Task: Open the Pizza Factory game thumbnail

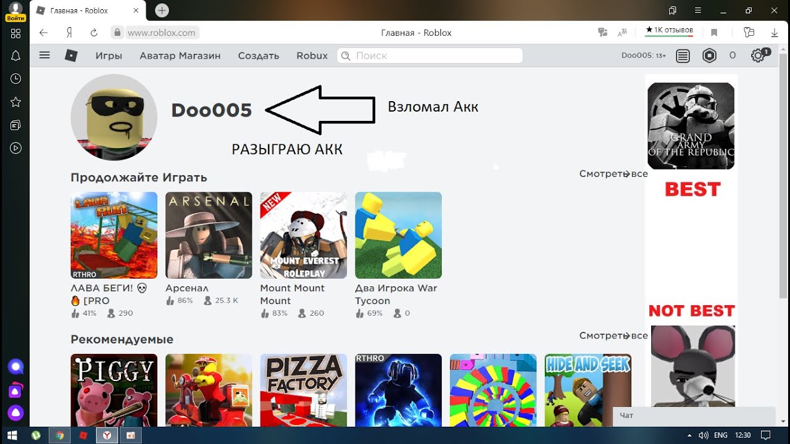Action: coord(304,390)
